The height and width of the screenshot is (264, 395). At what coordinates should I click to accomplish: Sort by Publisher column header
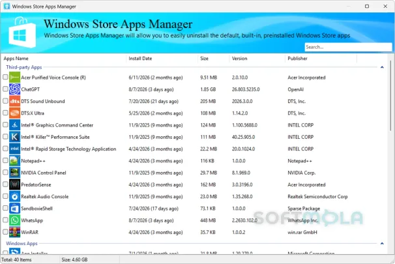click(x=321, y=59)
